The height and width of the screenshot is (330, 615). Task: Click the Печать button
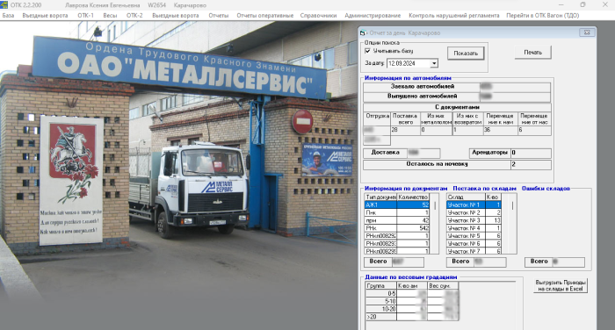coord(532,52)
